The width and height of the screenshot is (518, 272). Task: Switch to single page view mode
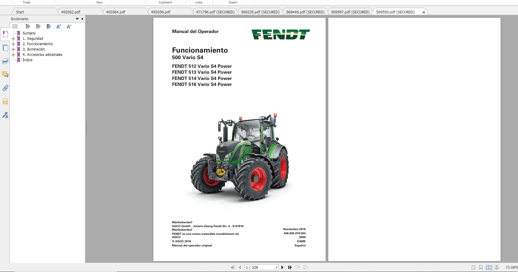(x=474, y=268)
